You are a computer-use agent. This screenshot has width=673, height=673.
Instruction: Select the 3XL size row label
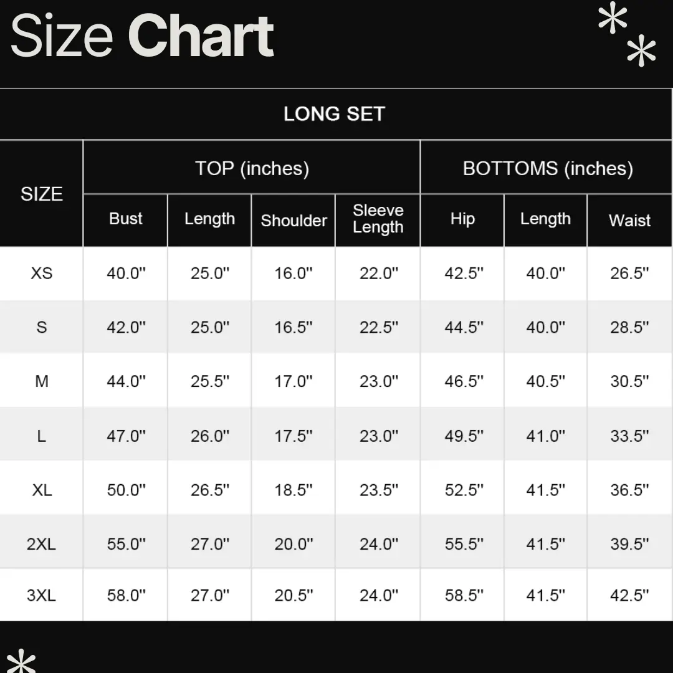(42, 595)
